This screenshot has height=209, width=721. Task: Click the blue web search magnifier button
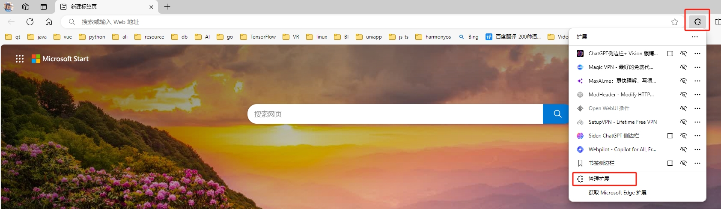(x=556, y=114)
